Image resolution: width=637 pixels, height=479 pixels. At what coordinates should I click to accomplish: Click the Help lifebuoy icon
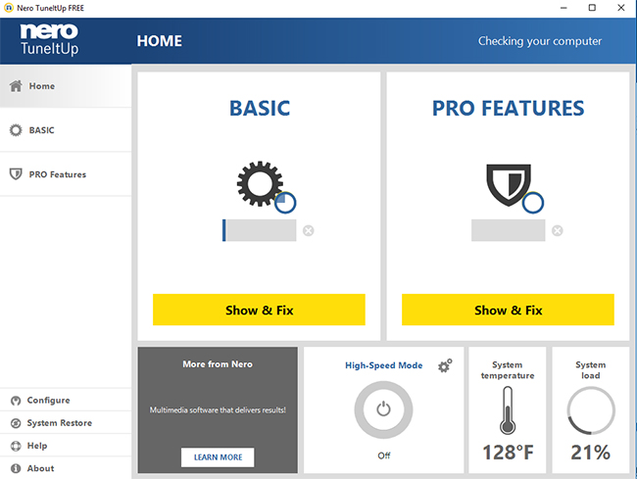(x=16, y=446)
